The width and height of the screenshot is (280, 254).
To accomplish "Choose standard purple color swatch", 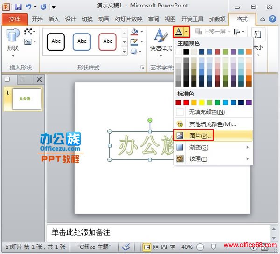I will [x=249, y=103].
